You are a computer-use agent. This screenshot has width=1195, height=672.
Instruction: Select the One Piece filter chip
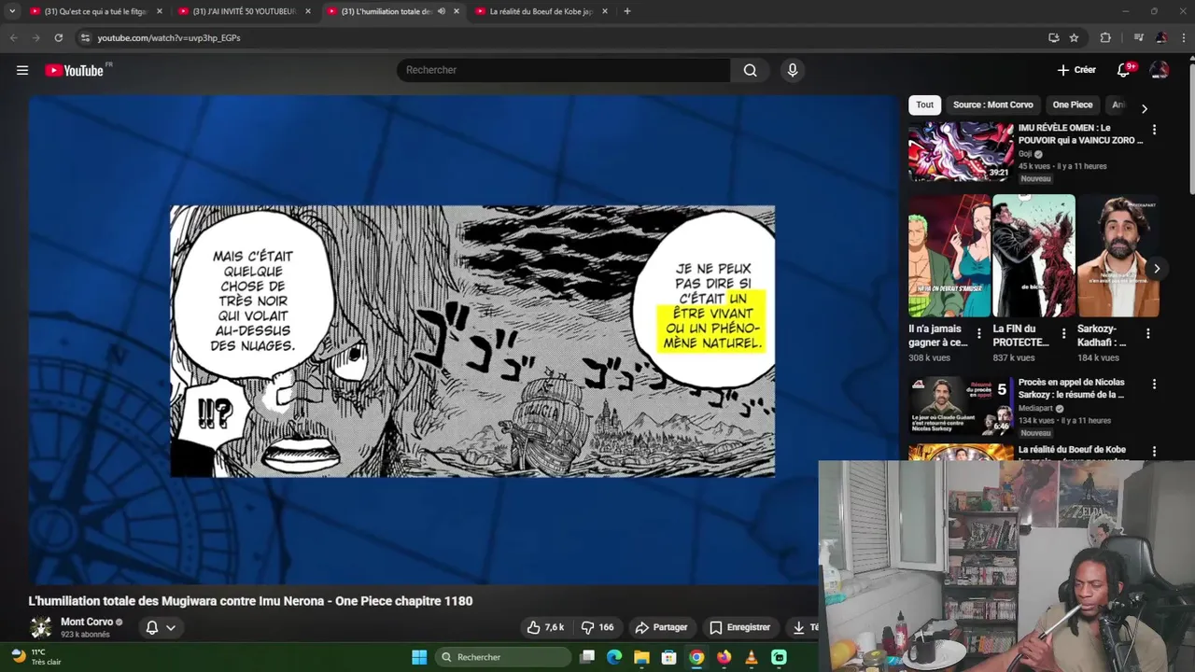[1072, 105]
